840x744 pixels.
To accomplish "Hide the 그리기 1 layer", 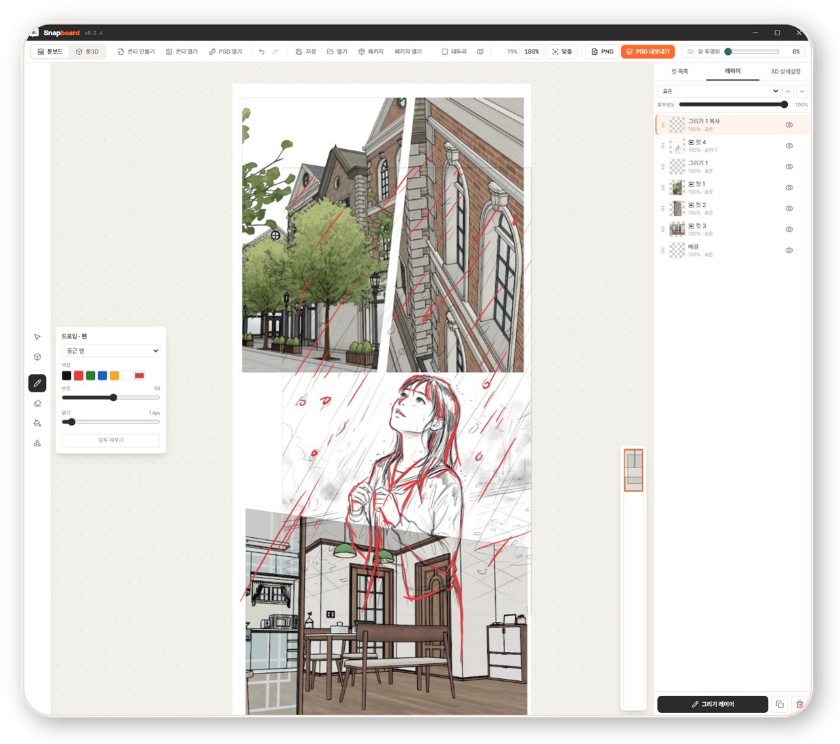I will point(789,167).
